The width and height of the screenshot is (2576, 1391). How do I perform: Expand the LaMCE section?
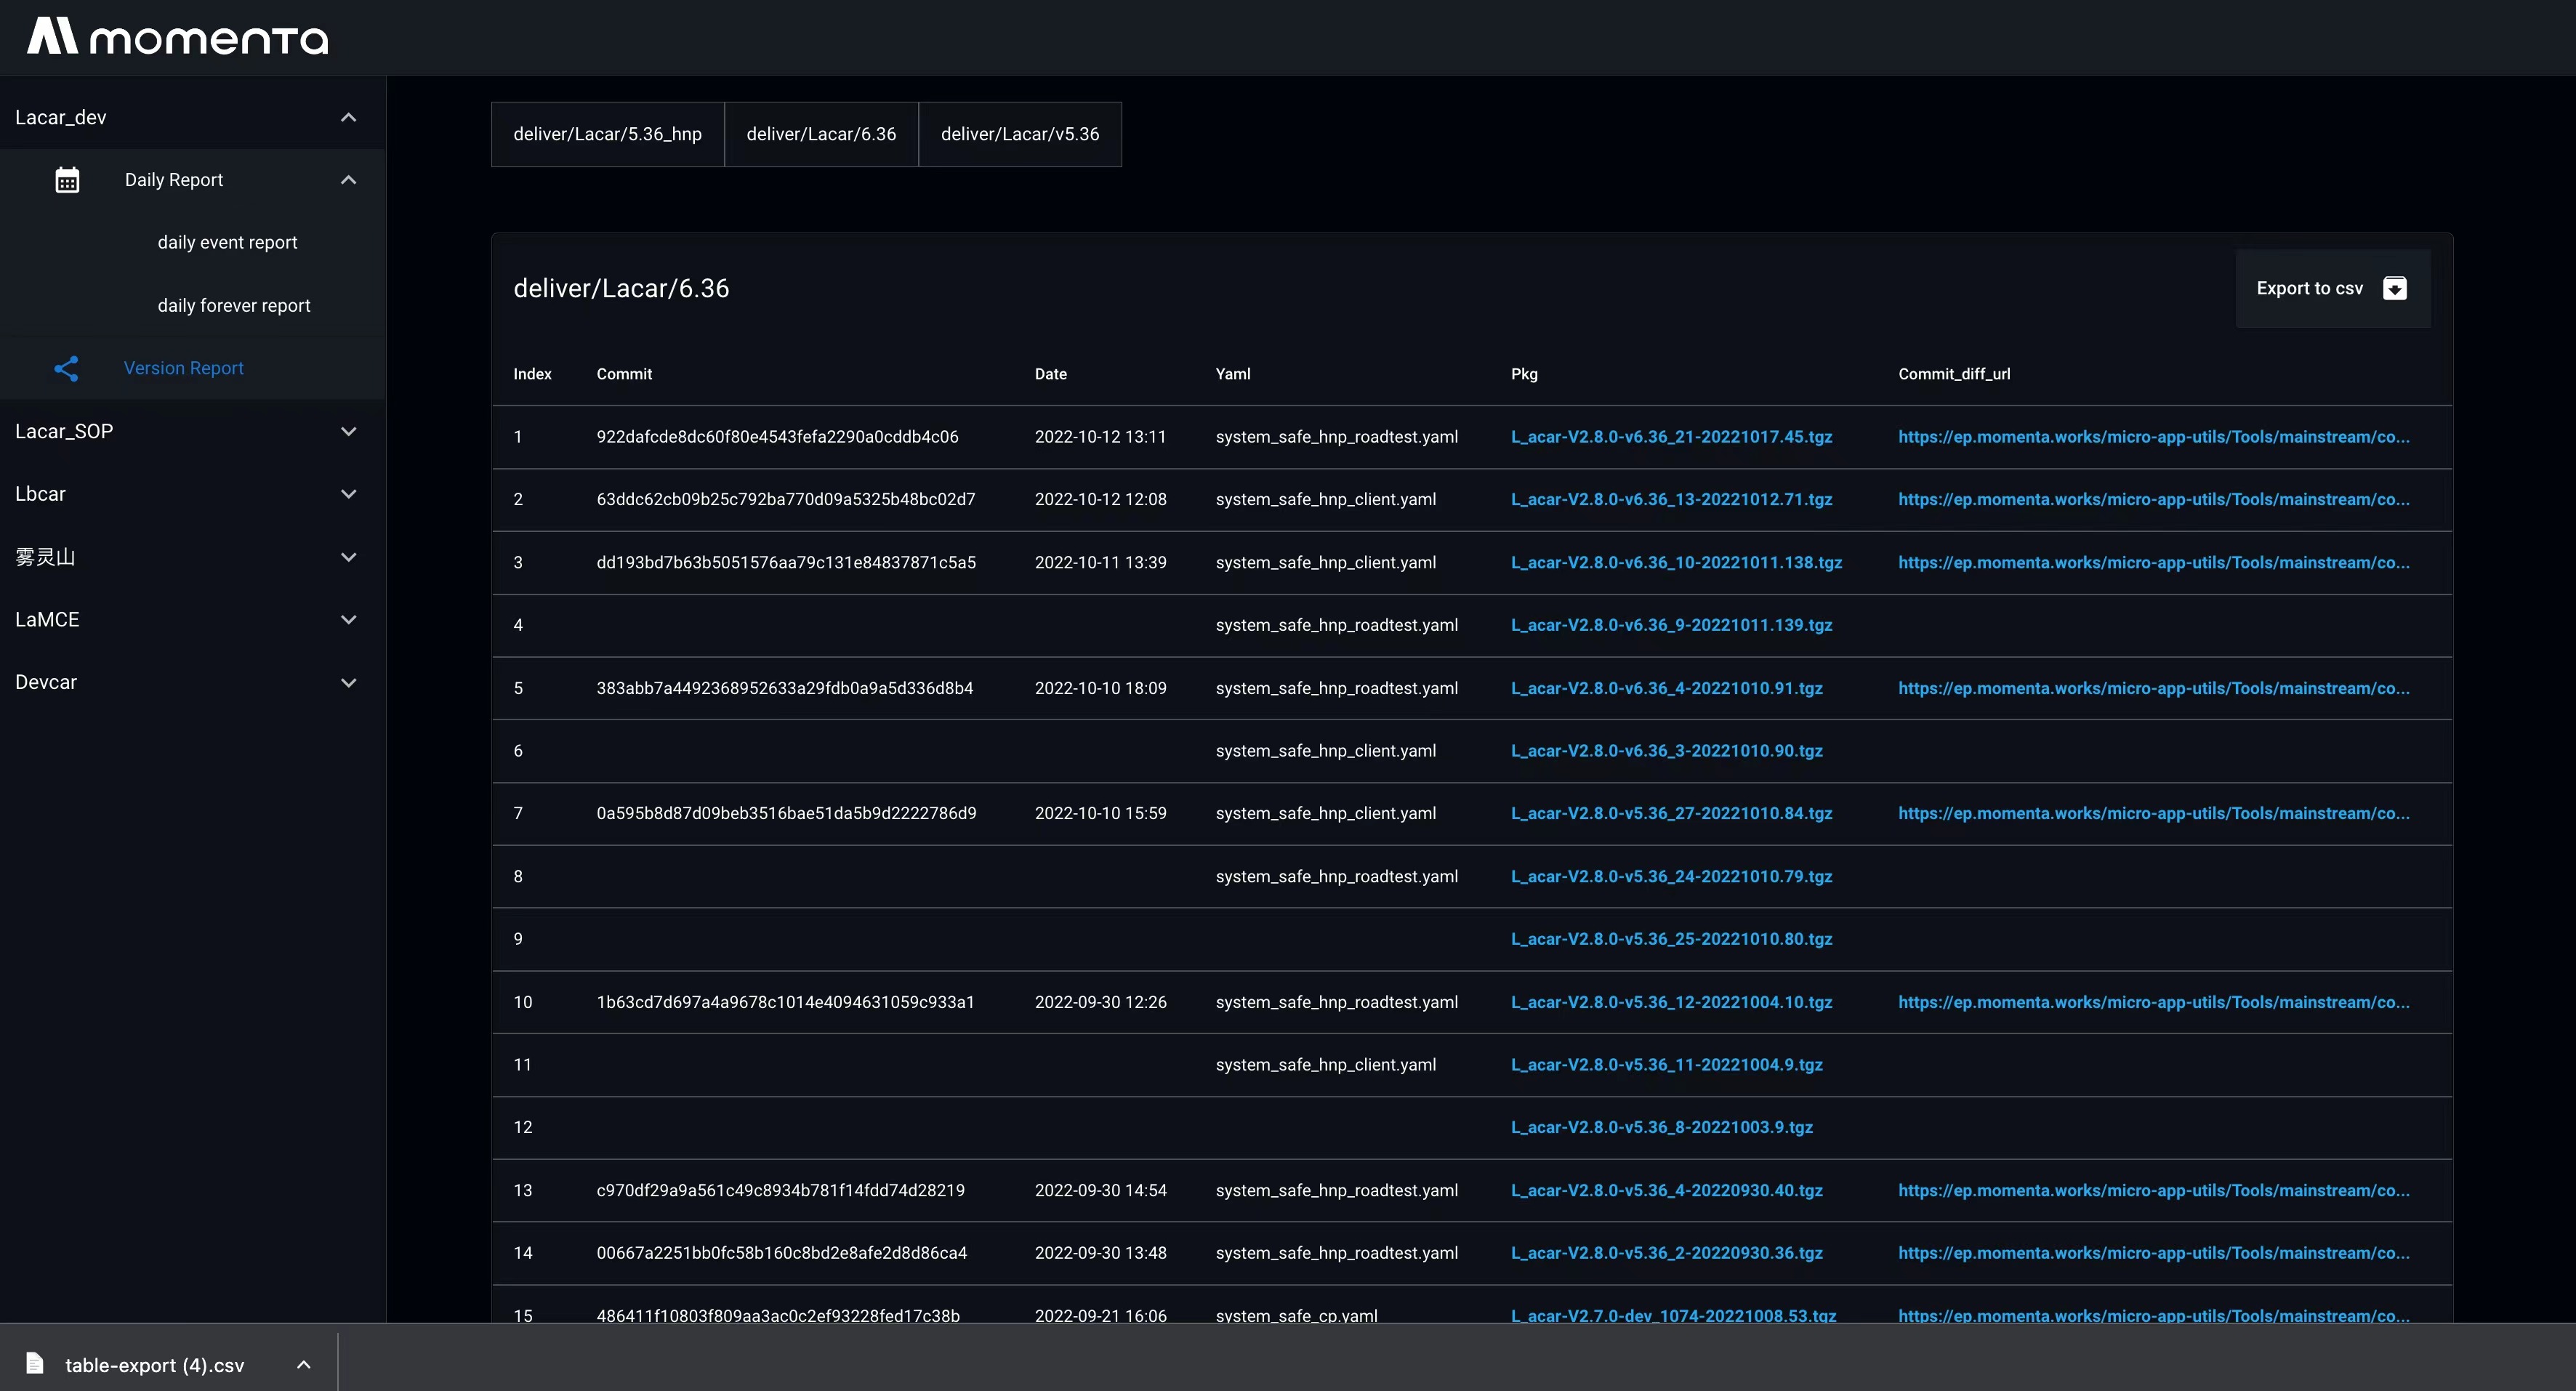192,619
